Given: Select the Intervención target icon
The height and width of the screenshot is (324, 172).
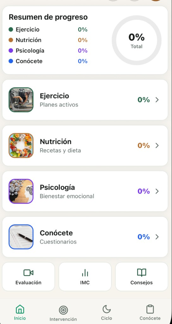Looking at the screenshot, I should point(63,310).
